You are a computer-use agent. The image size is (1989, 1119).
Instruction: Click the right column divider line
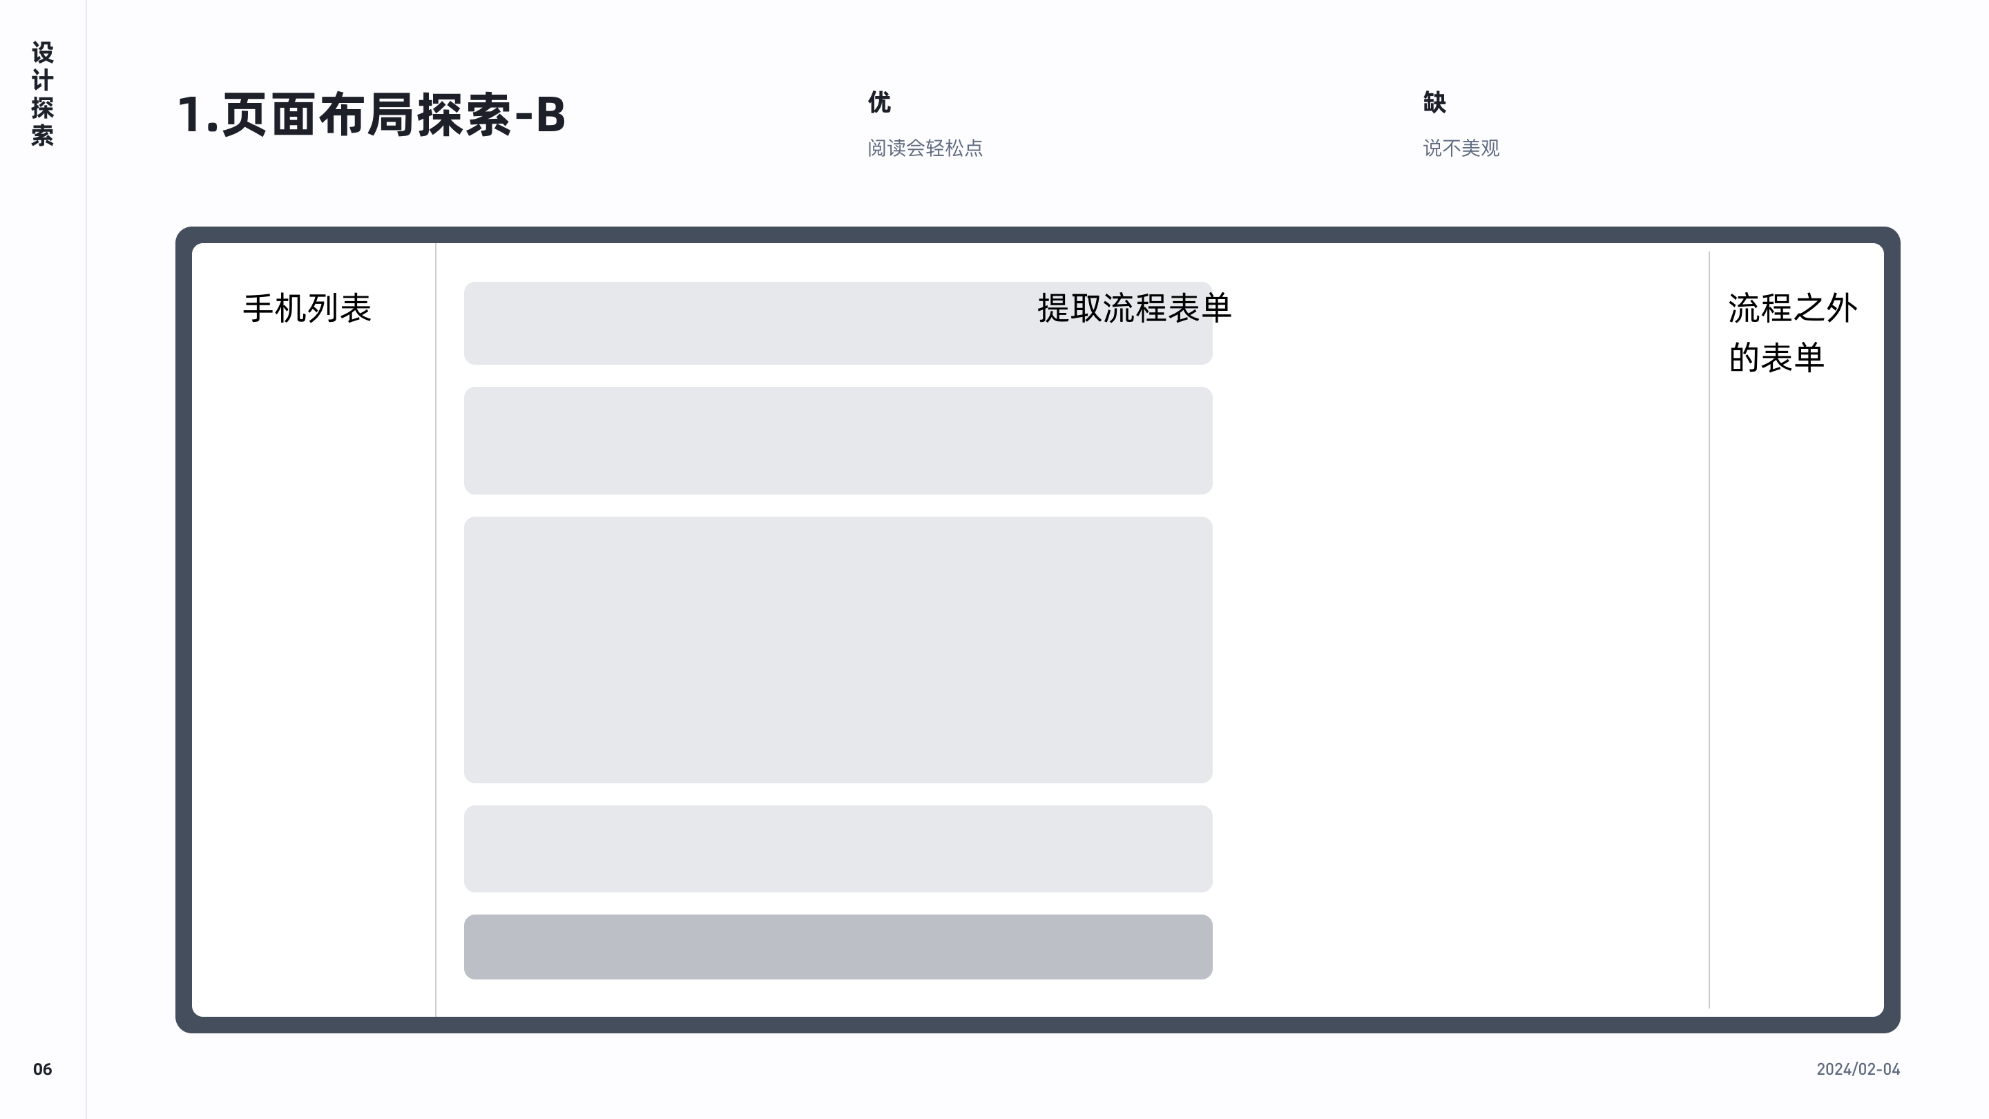(x=1707, y=618)
